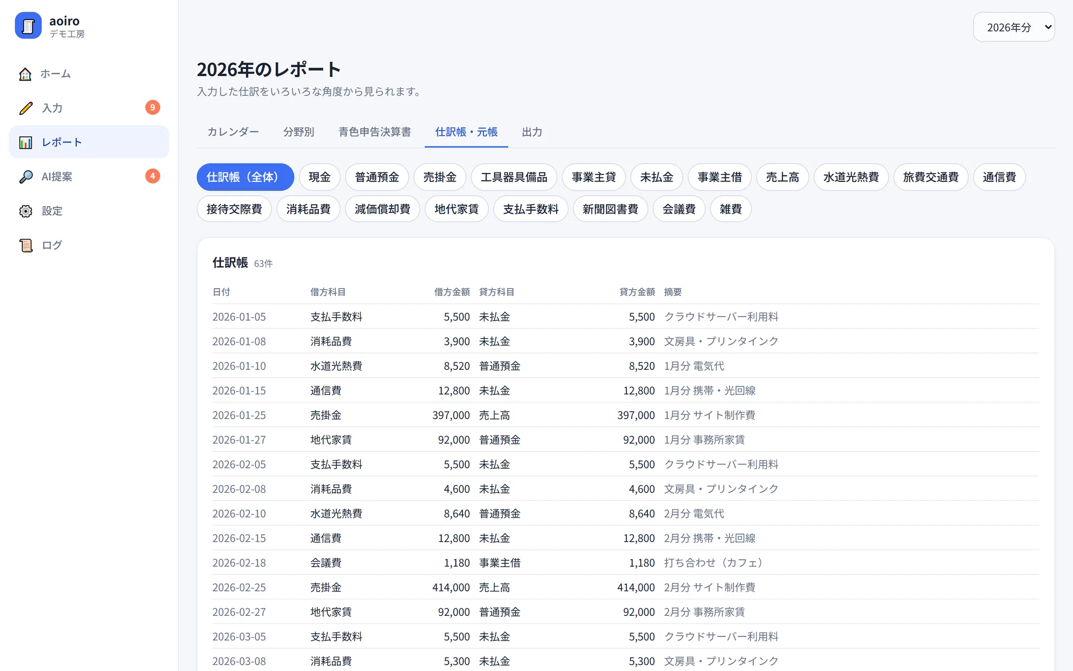Select the 消耗品費 chip
This screenshot has height=671, width=1073.
pos(308,209)
